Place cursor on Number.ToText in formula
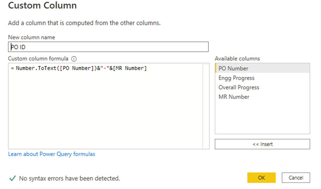 [36, 68]
